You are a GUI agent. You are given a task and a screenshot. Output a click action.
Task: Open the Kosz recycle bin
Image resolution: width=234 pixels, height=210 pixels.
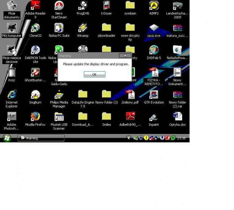[x=12, y=72]
